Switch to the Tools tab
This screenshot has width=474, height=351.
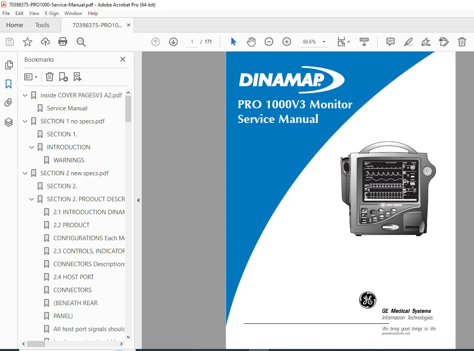42,25
